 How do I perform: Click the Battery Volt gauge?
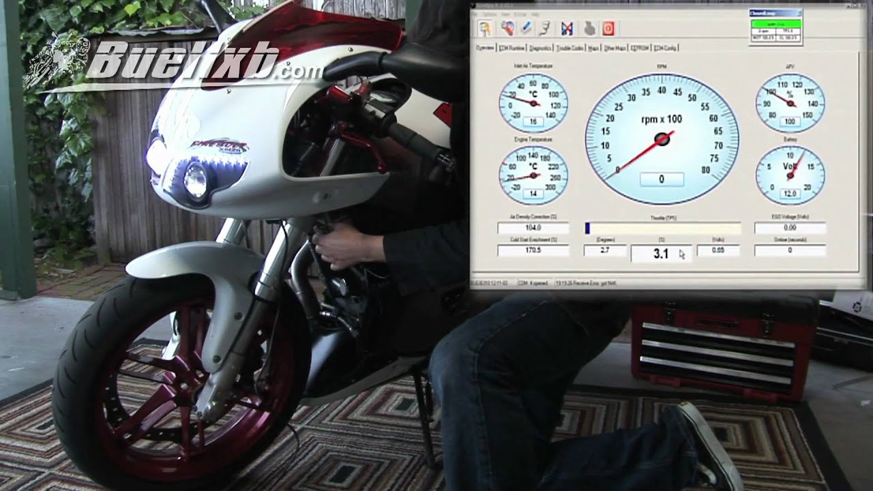pos(790,175)
